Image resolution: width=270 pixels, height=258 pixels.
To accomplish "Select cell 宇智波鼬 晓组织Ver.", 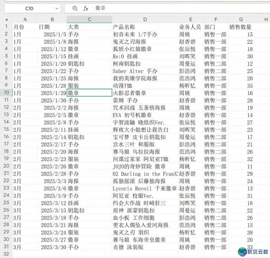I will point(145,122).
